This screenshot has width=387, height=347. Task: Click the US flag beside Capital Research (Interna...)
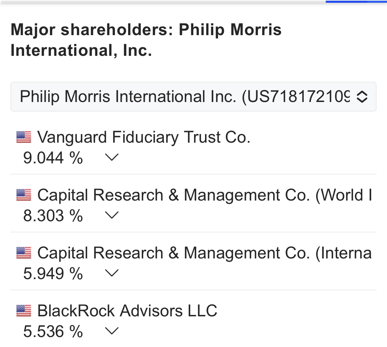(24, 253)
